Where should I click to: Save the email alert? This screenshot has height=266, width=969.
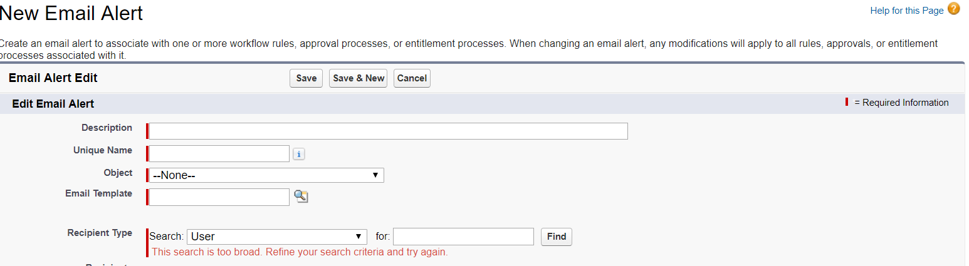click(306, 78)
